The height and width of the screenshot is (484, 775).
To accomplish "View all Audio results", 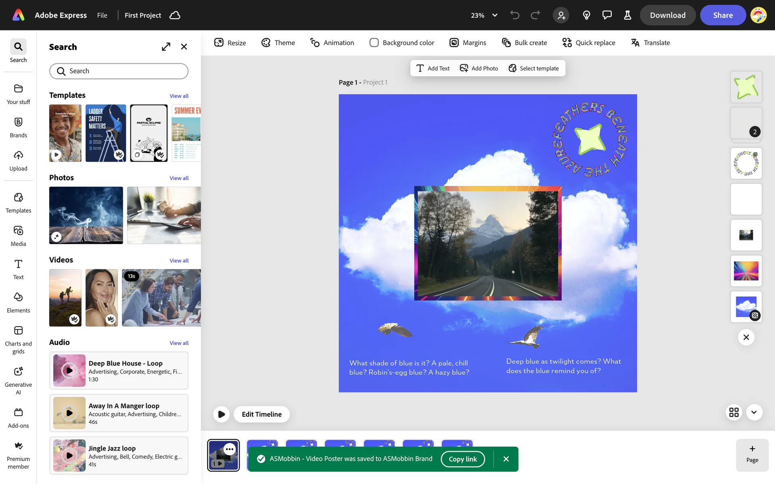I will [x=179, y=343].
